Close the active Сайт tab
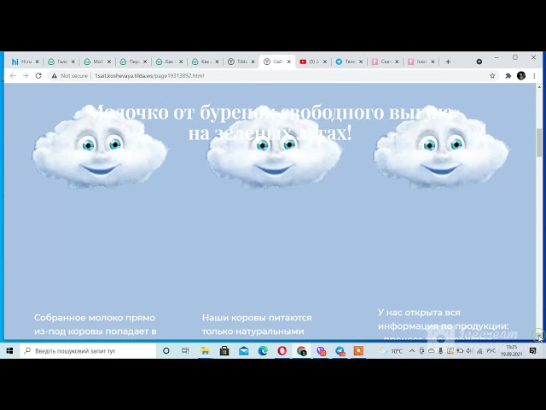Image resolution: width=546 pixels, height=410 pixels. (x=288, y=61)
